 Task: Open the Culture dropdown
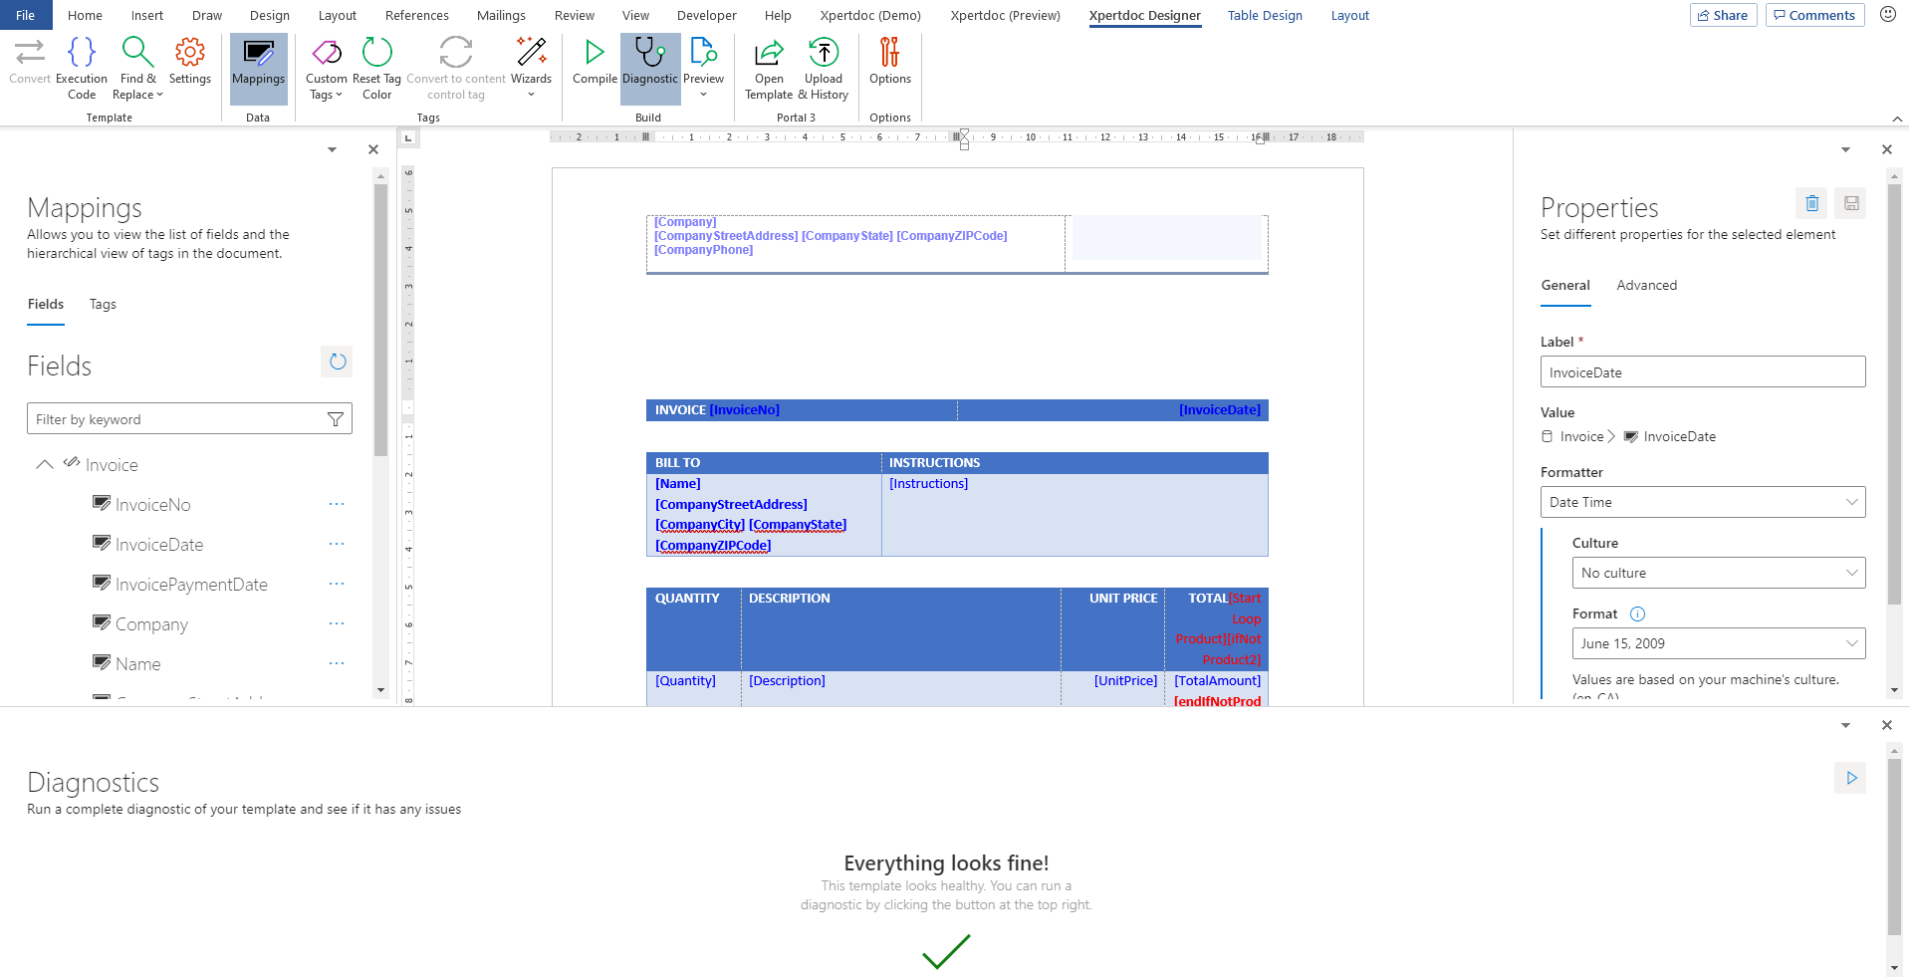pos(1719,573)
